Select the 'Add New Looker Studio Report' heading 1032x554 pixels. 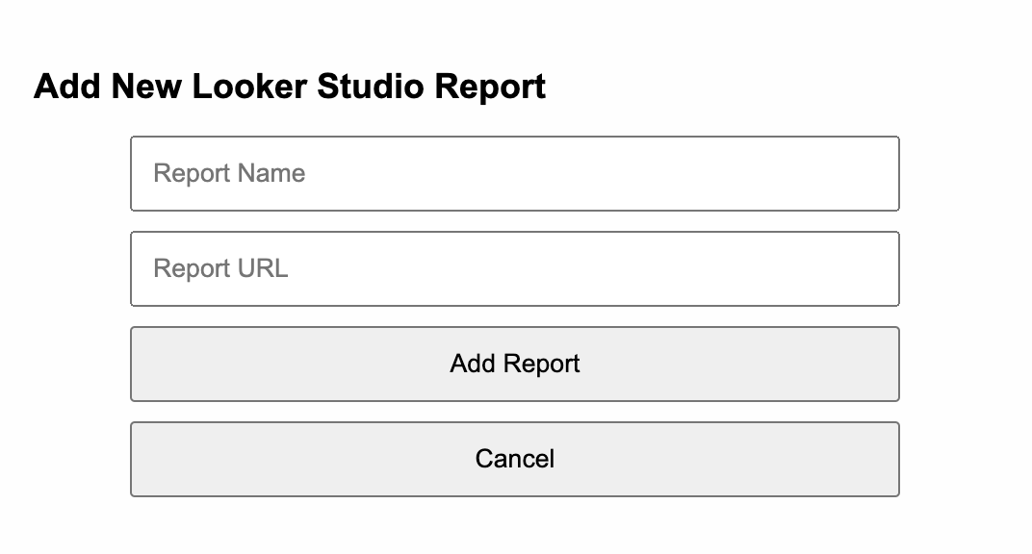pyautogui.click(x=290, y=87)
